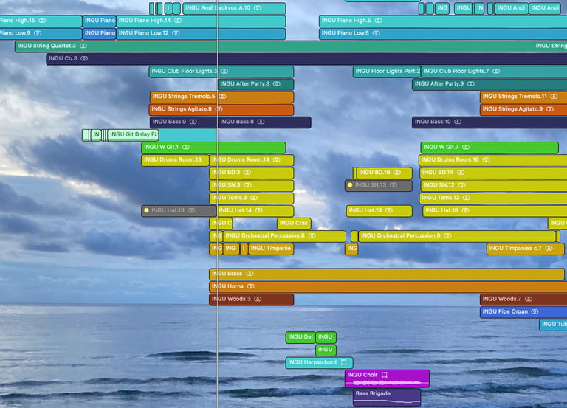
Task: Click the loop icon on INGU Woods.3
Action: pyautogui.click(x=258, y=299)
